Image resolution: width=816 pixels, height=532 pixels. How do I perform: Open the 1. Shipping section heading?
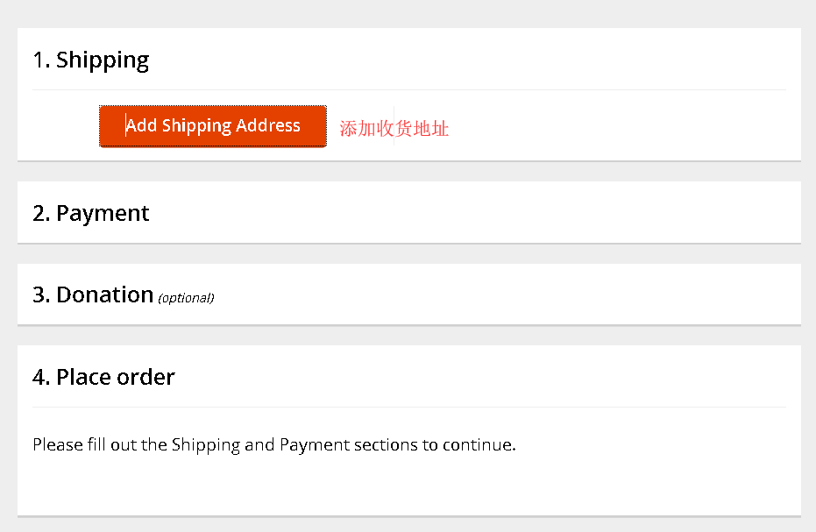pos(91,60)
